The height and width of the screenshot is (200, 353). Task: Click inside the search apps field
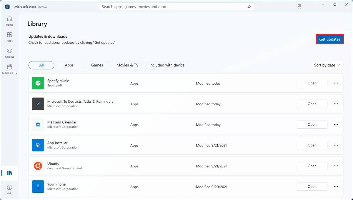tap(176, 6)
